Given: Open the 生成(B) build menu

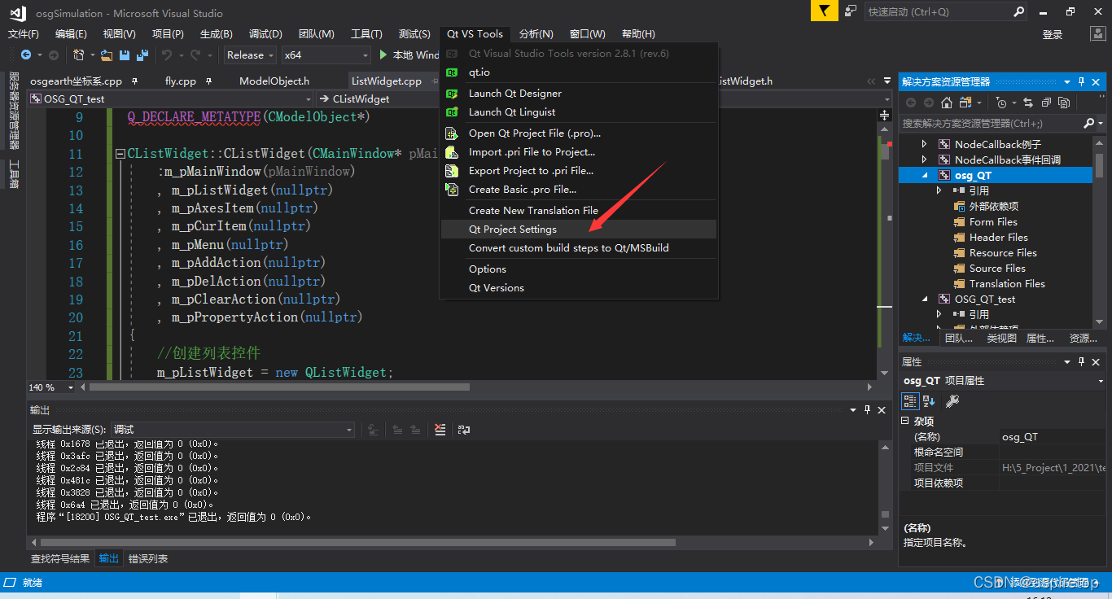Looking at the screenshot, I should point(217,33).
